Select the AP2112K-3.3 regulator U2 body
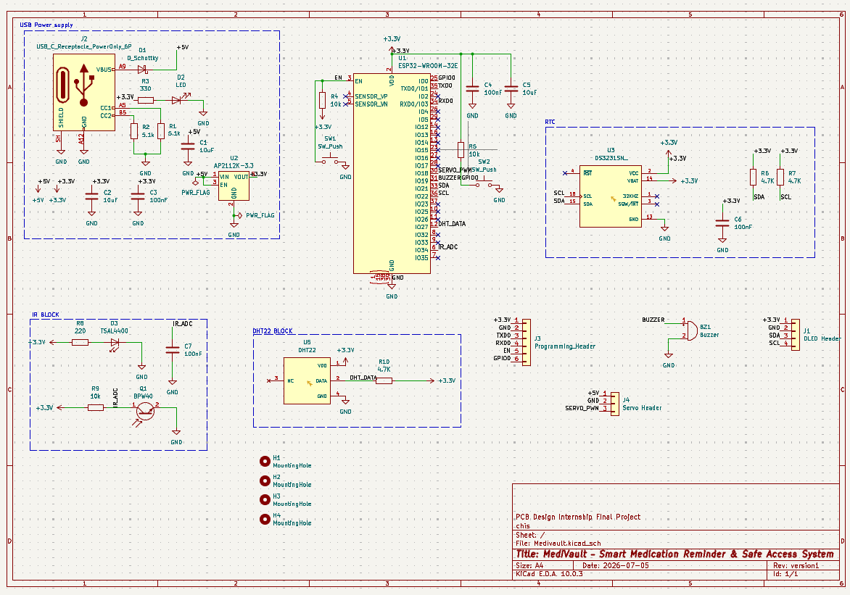This screenshot has width=850, height=595. (234, 186)
